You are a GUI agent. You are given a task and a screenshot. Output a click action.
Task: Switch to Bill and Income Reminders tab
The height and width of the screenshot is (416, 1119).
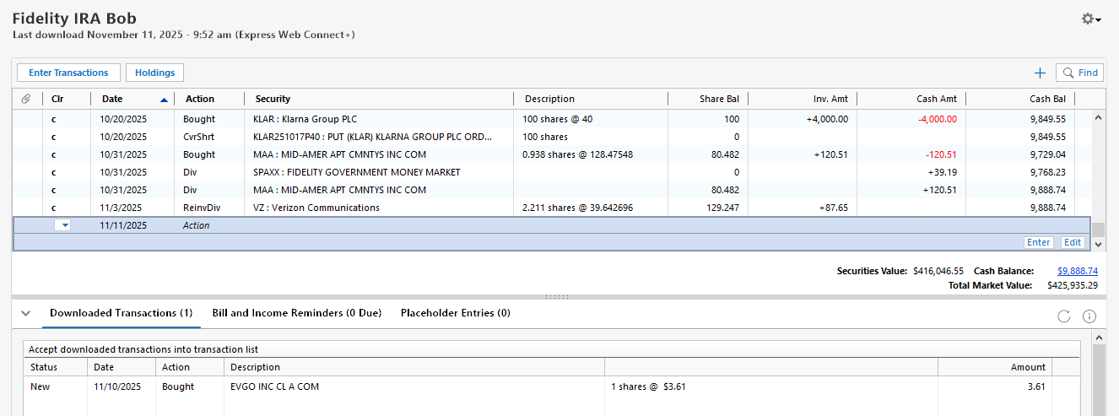point(297,312)
